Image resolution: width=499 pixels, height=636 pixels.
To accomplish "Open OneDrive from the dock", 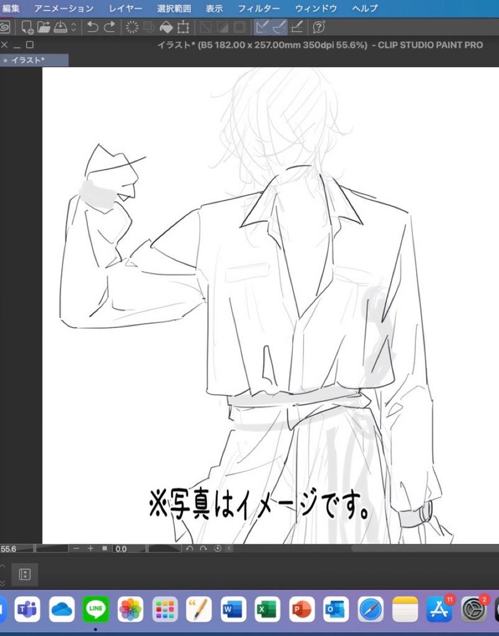I will [62, 609].
